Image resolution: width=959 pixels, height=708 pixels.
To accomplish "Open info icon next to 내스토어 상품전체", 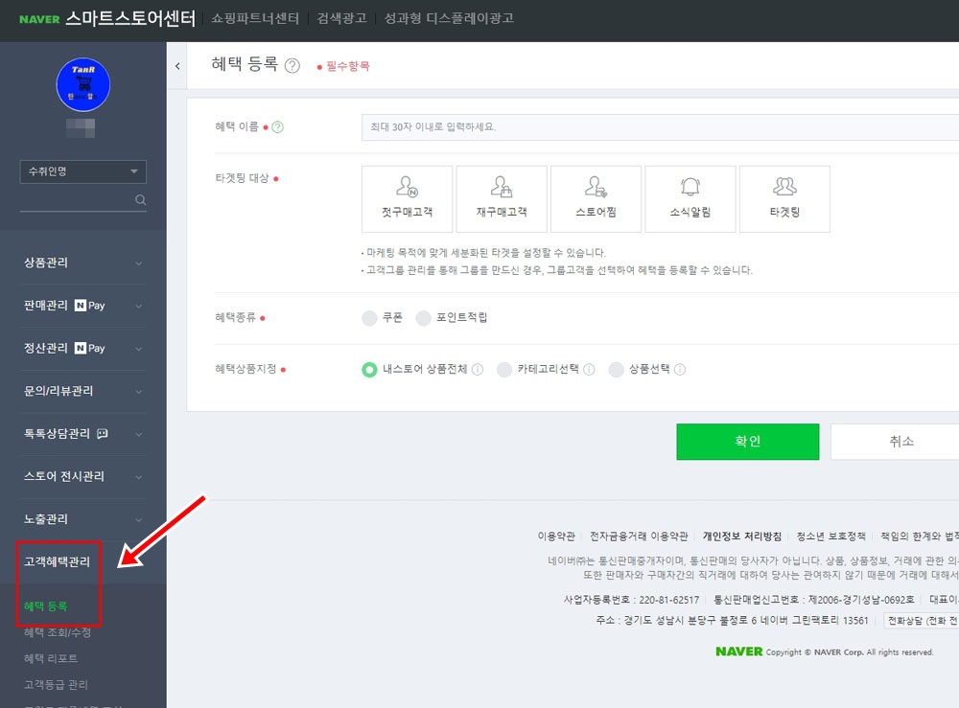I will pyautogui.click(x=478, y=369).
